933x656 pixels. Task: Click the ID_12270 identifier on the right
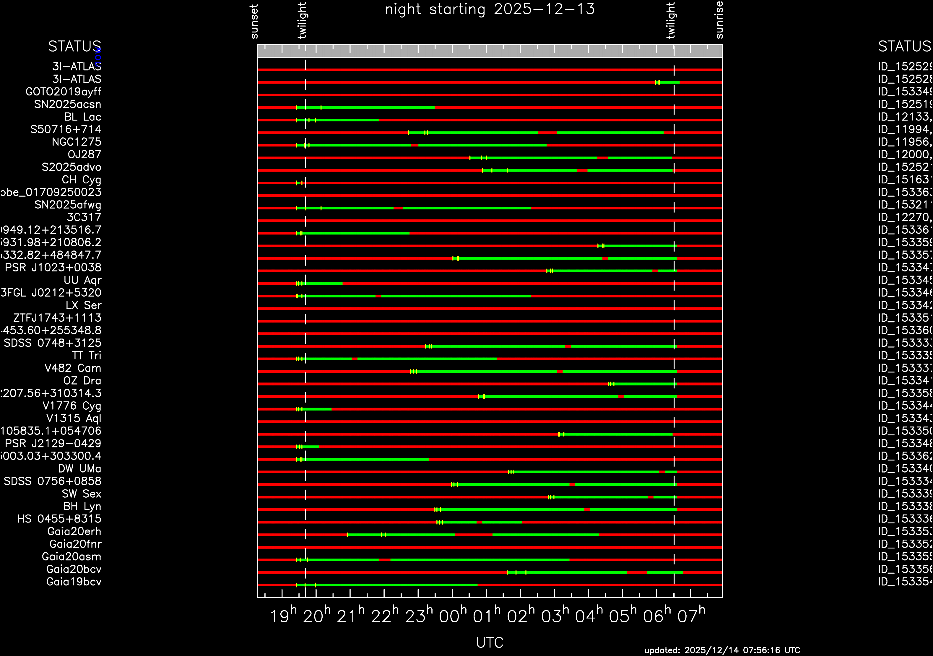click(x=904, y=217)
